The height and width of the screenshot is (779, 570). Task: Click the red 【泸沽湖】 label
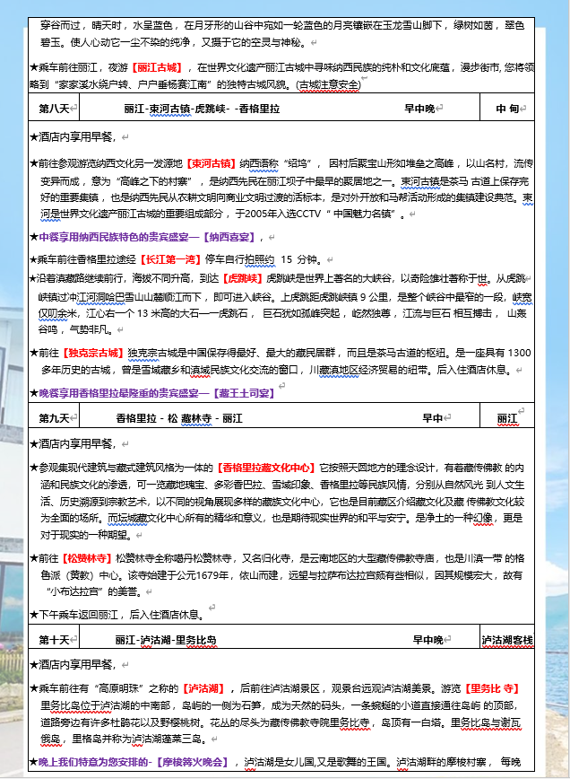203,688
